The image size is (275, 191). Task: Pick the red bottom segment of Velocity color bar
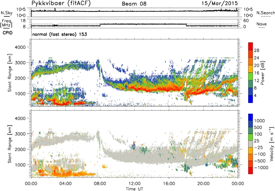251,171
